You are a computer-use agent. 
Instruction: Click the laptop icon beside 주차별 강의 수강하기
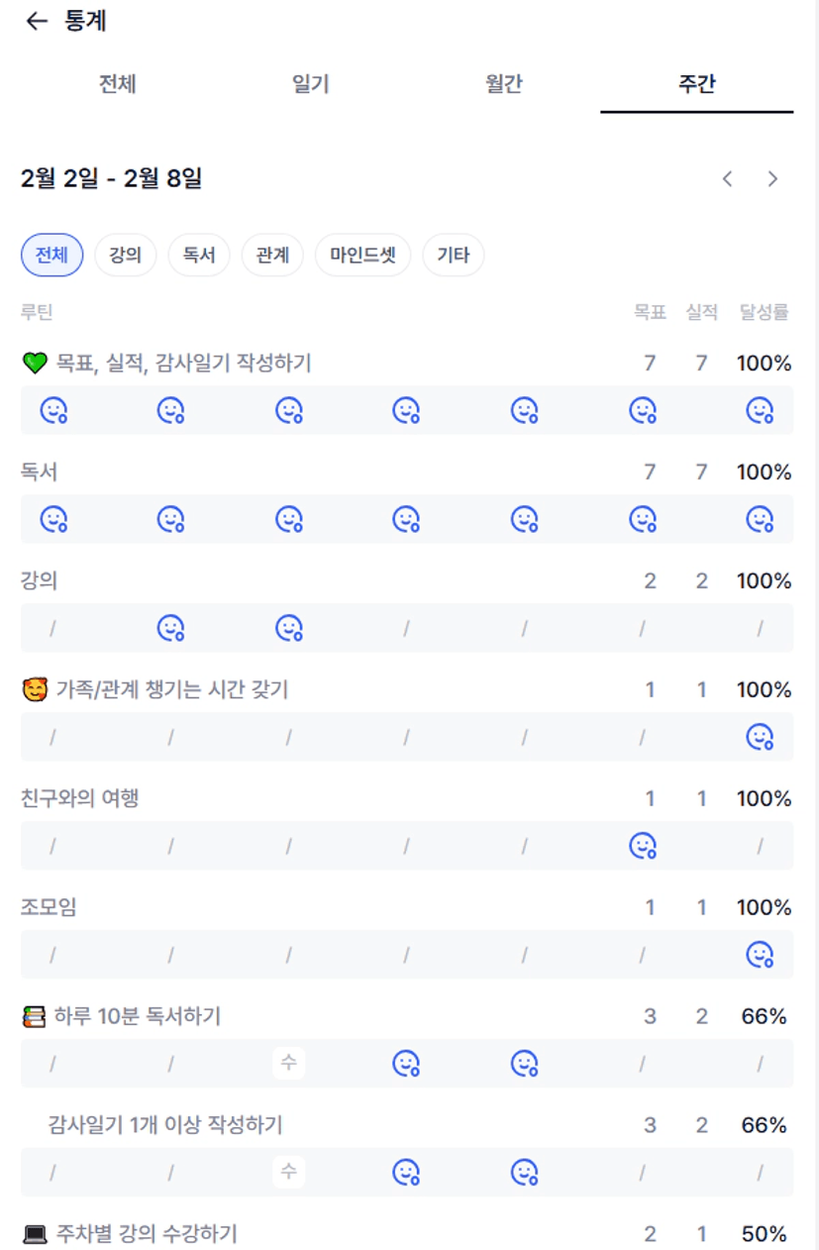pyautogui.click(x=35, y=1235)
